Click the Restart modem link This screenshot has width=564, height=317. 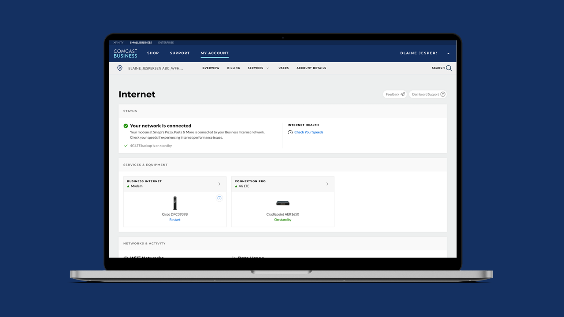pos(175,220)
